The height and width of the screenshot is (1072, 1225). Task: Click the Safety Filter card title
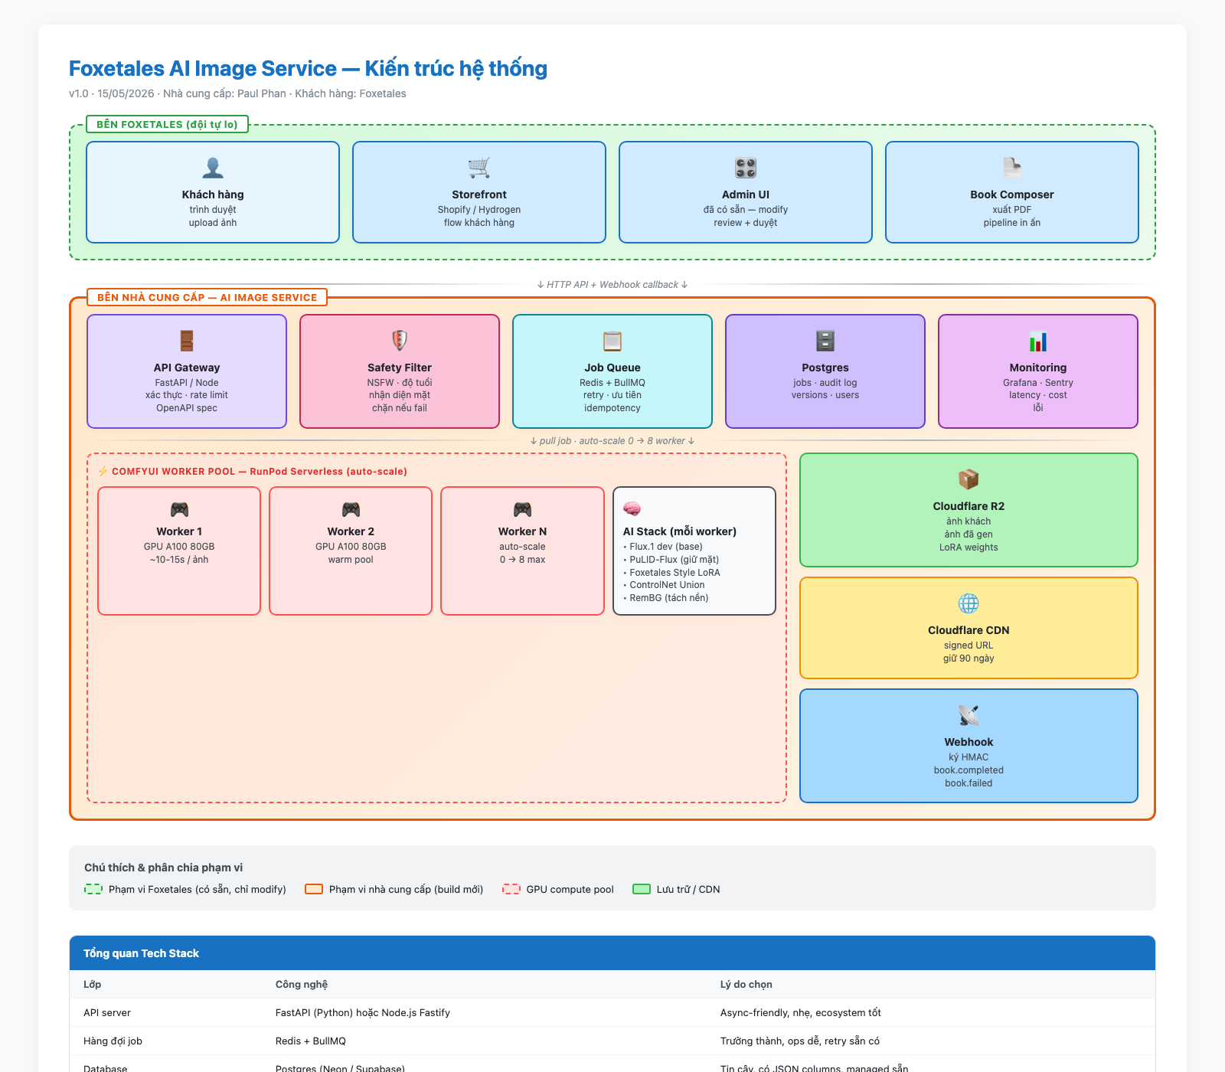pyautogui.click(x=400, y=368)
